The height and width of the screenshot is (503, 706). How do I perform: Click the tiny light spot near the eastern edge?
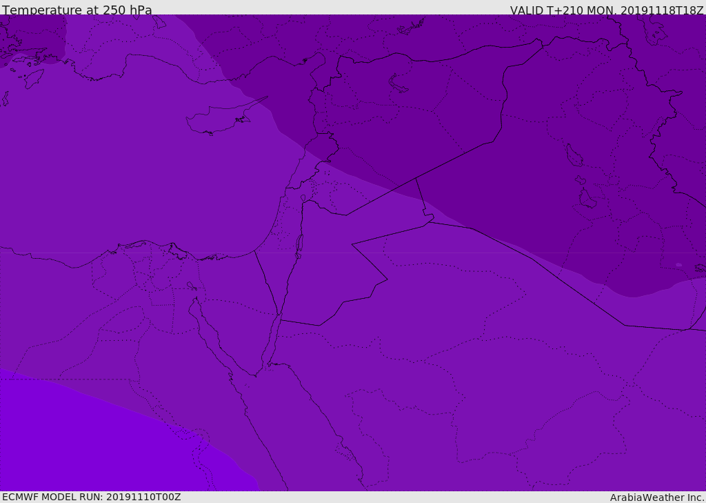pyautogui.click(x=678, y=265)
